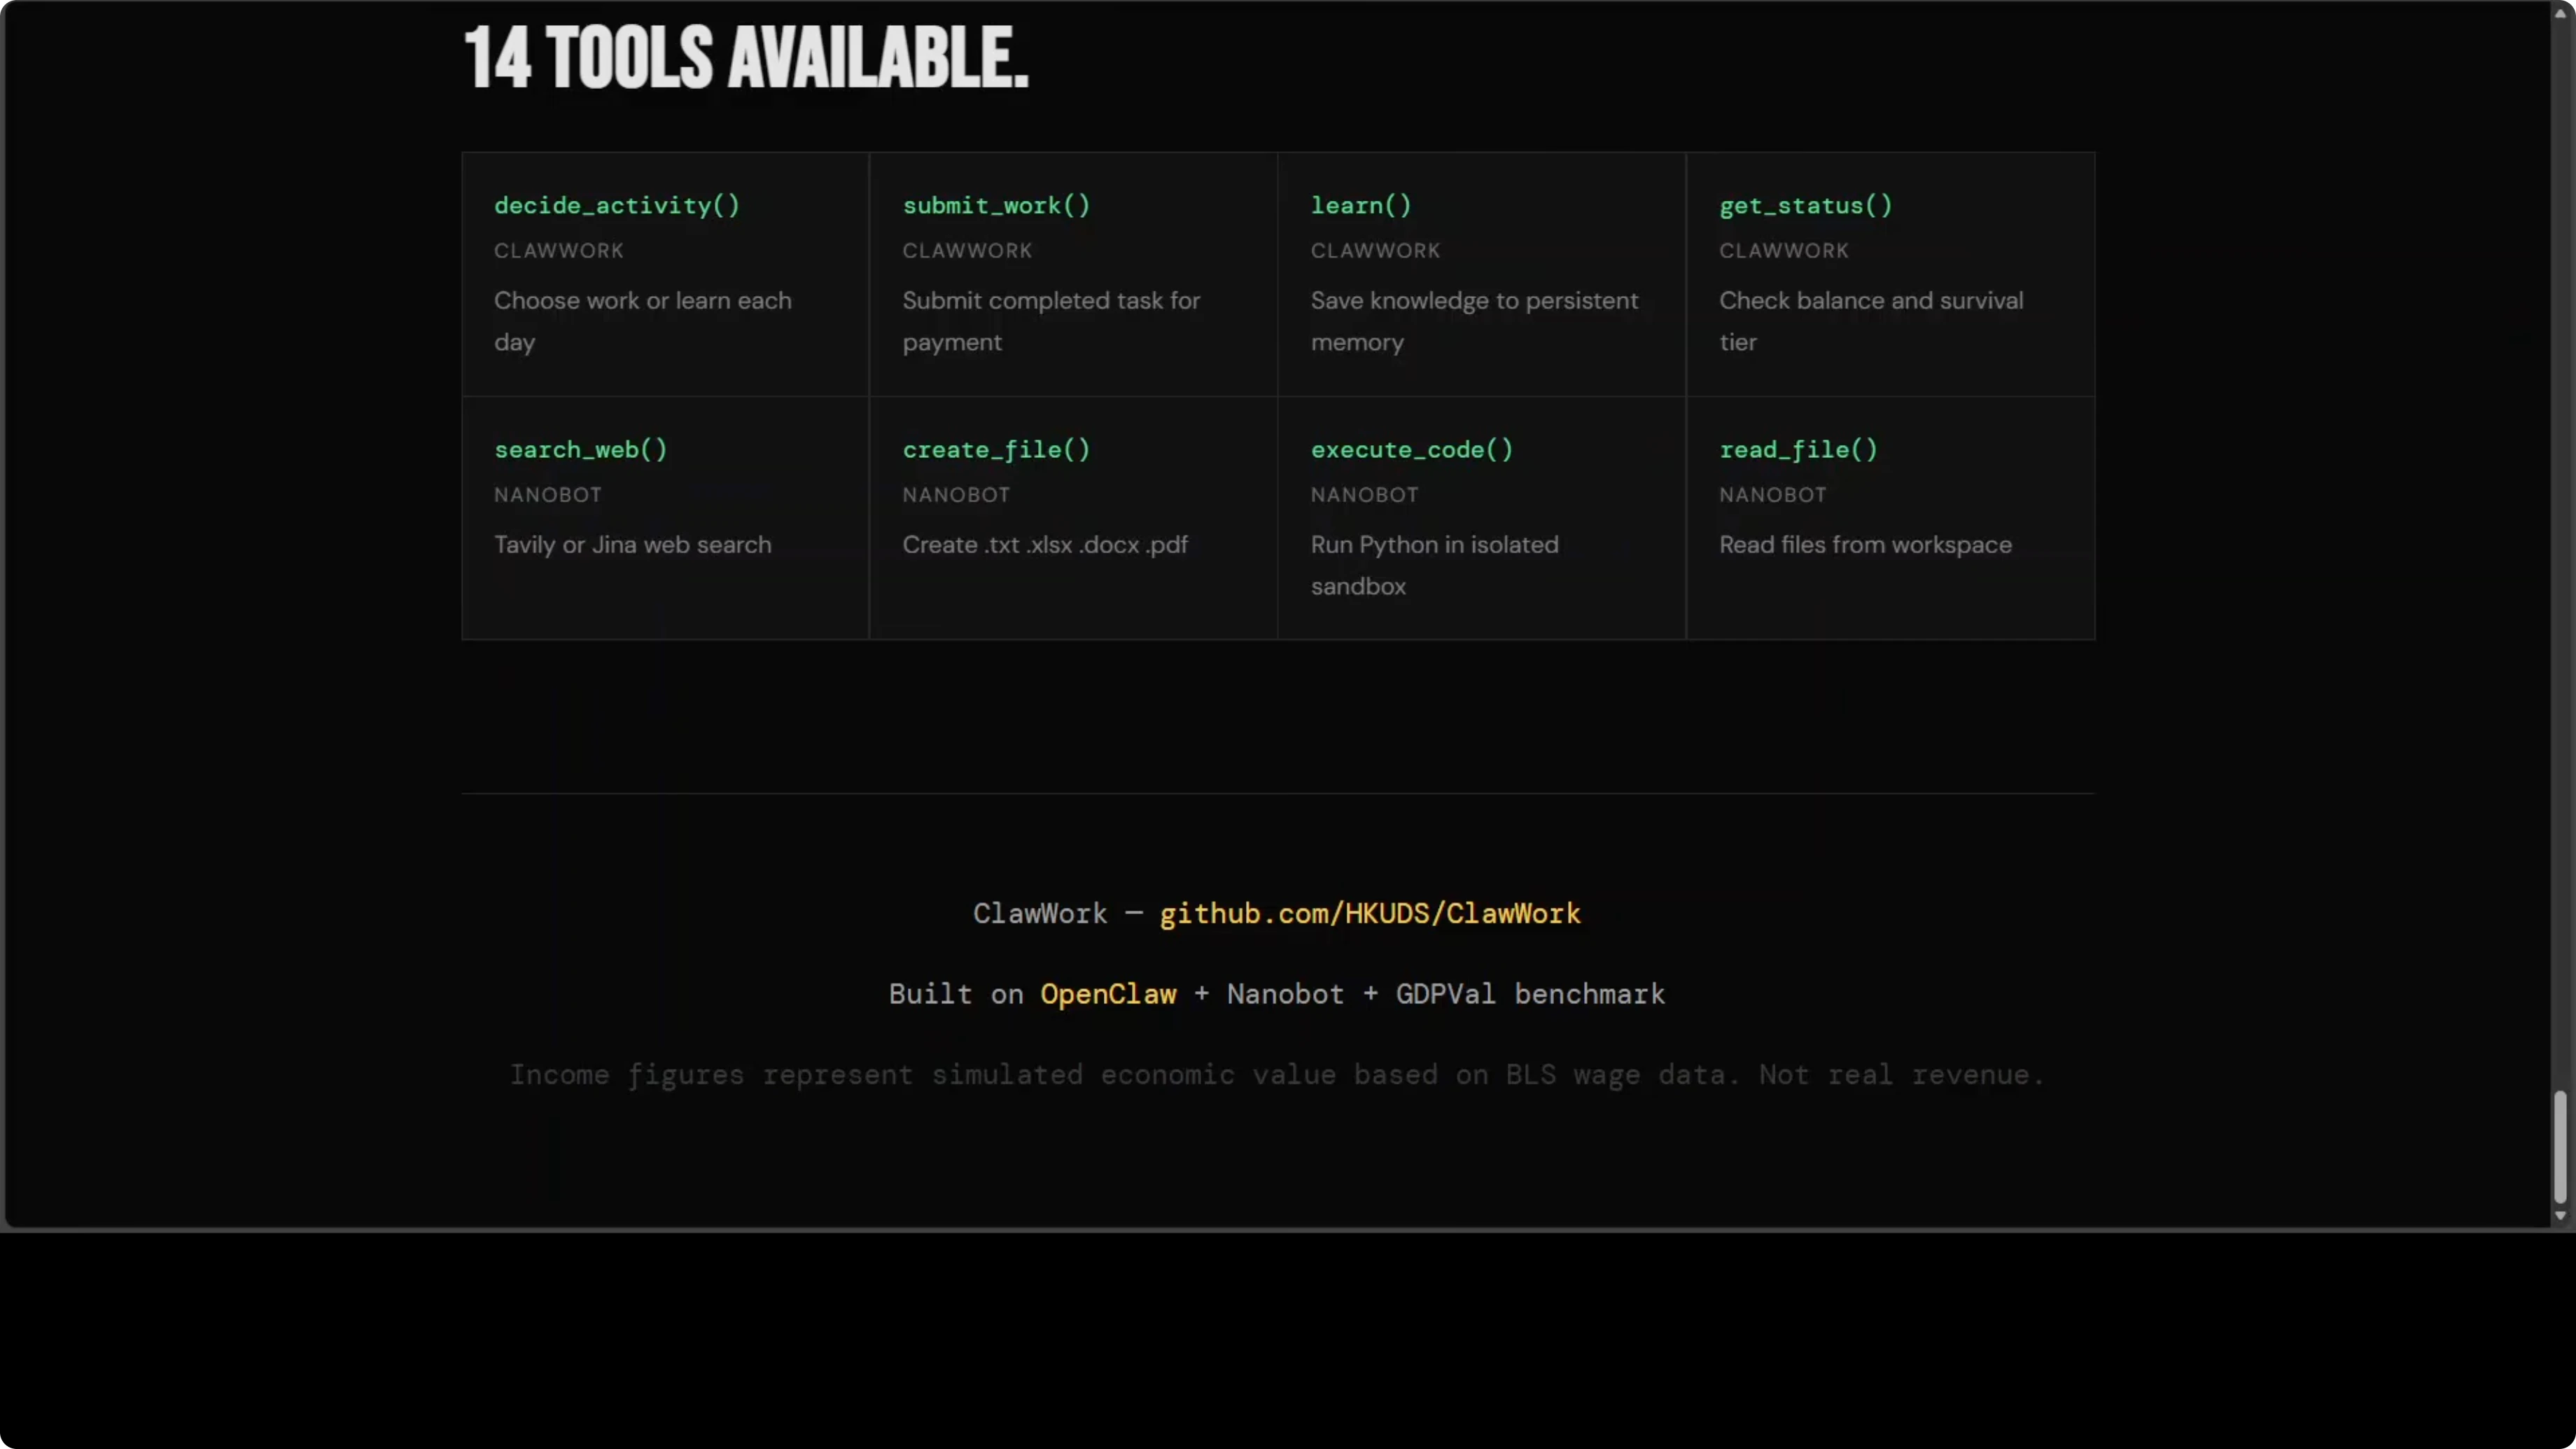
Task: Click the scroll-up arrow at top right
Action: (2560, 12)
